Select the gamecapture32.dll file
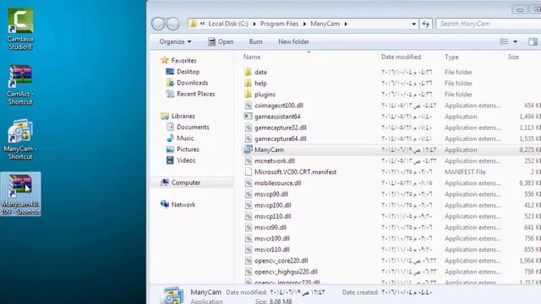 pyautogui.click(x=280, y=128)
